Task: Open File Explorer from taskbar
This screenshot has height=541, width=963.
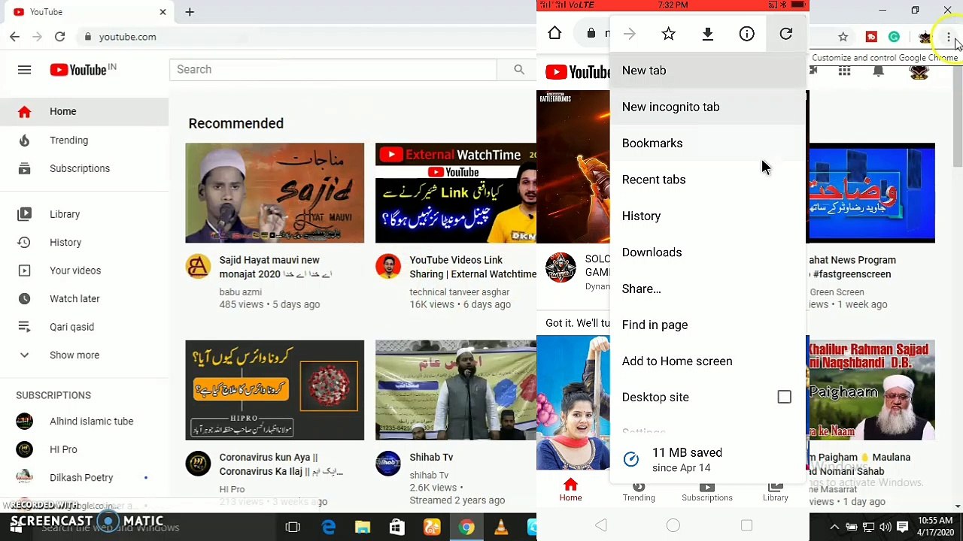Action: pyautogui.click(x=363, y=527)
